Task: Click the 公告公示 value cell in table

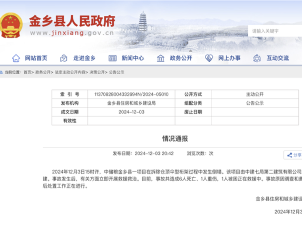Action: [x=255, y=103]
